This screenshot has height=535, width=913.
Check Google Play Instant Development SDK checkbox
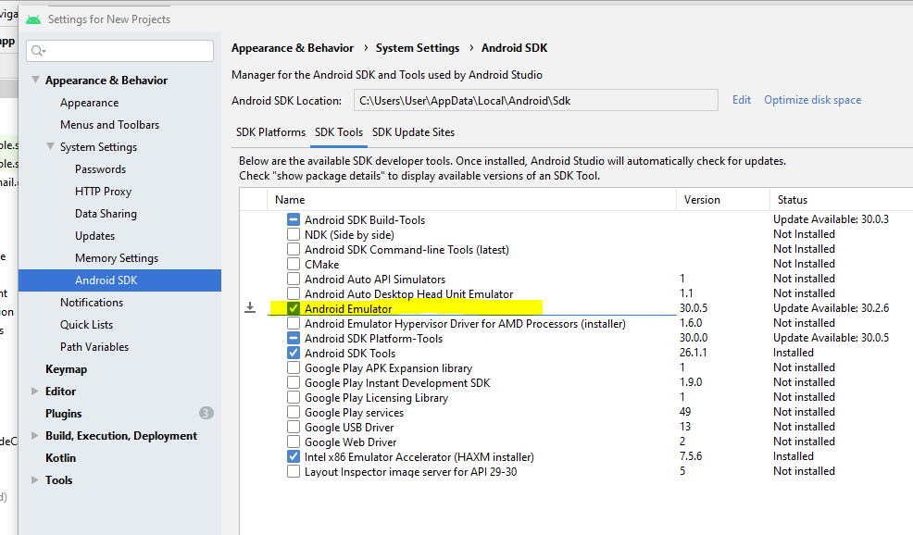294,382
